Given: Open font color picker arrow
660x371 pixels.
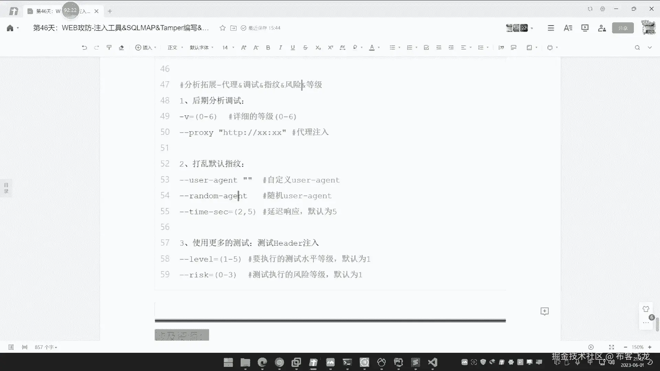Looking at the screenshot, I should pyautogui.click(x=379, y=48).
